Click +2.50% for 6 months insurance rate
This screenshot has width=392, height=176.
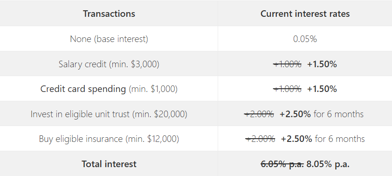[x=323, y=139]
